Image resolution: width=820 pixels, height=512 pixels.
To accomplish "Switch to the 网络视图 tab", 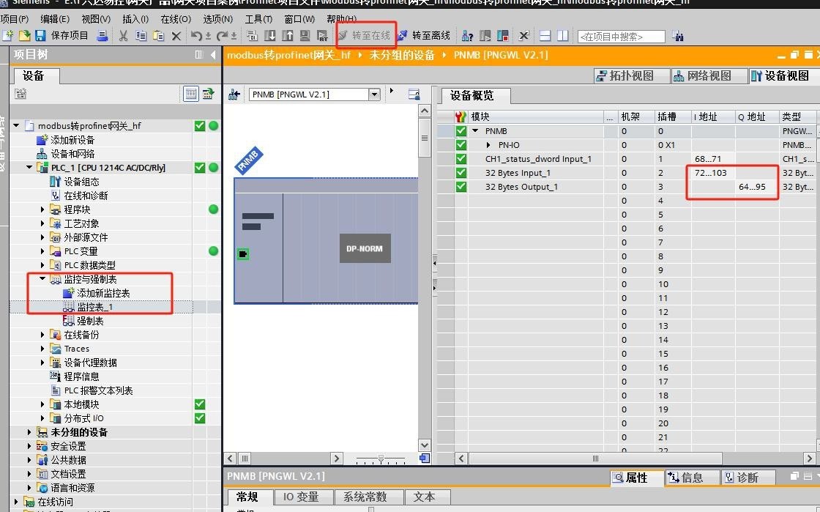I will pos(701,75).
